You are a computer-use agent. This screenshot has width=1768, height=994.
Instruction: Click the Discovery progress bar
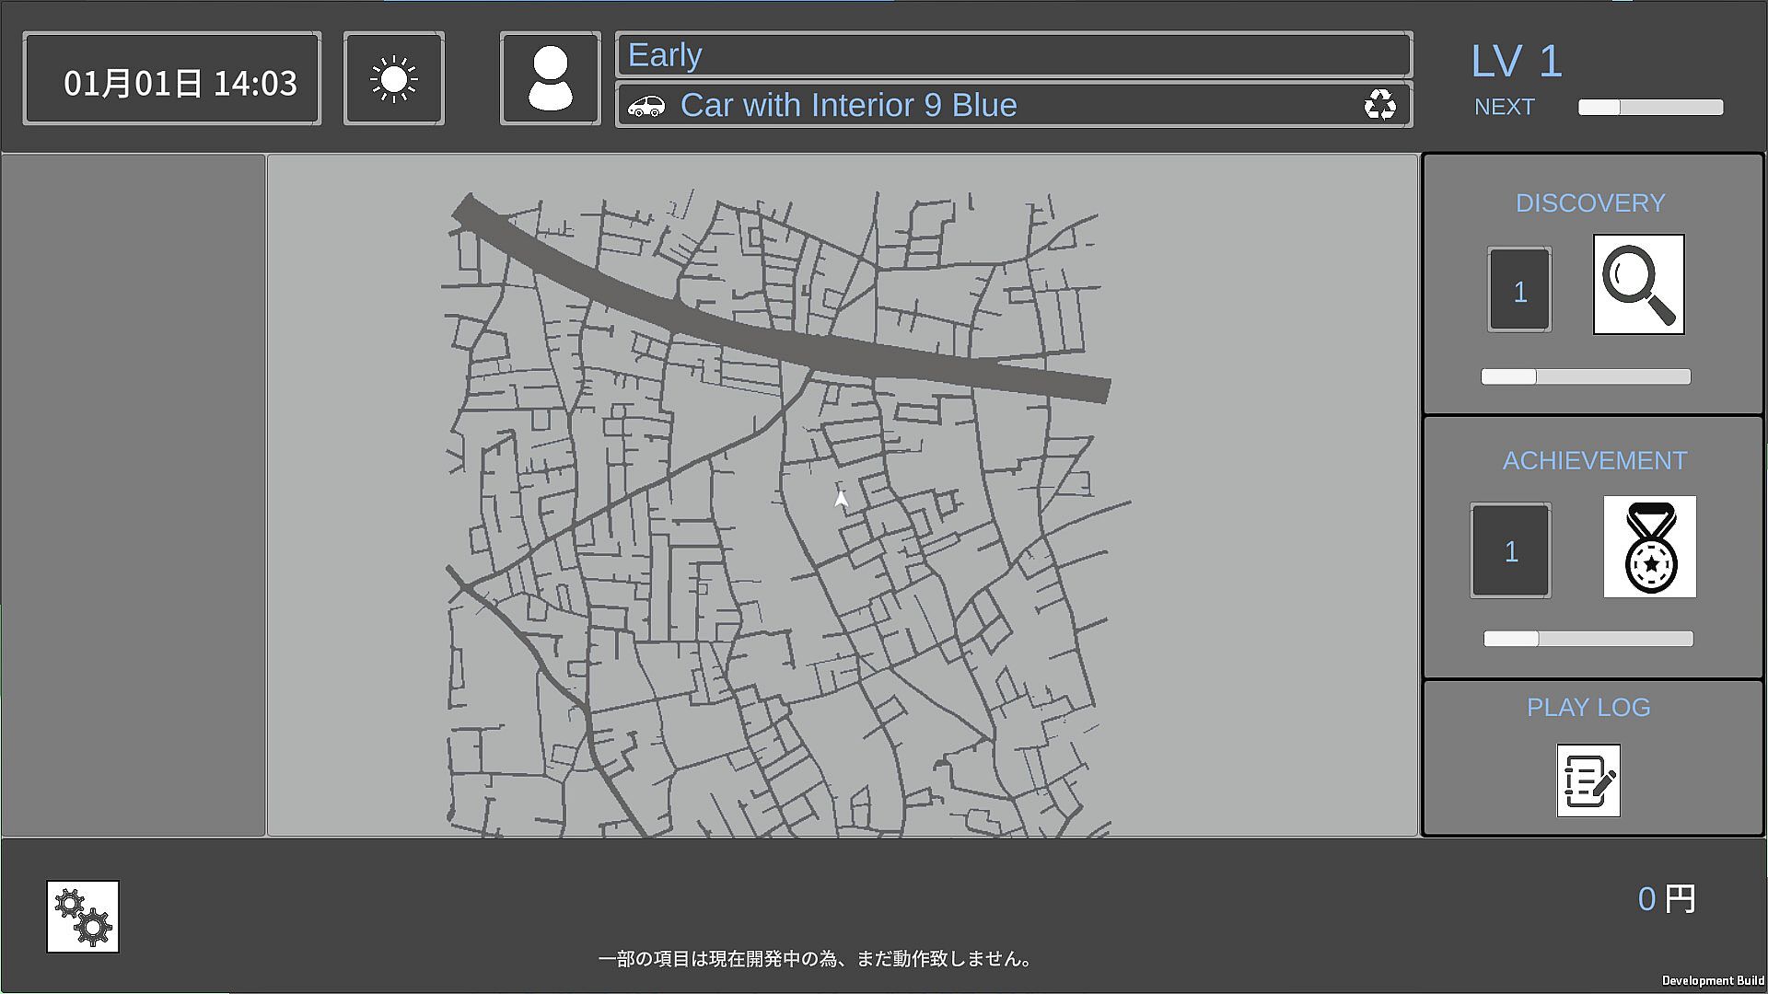point(1585,376)
